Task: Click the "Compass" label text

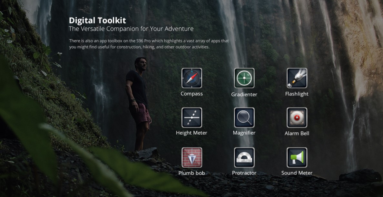Action: tap(192, 94)
